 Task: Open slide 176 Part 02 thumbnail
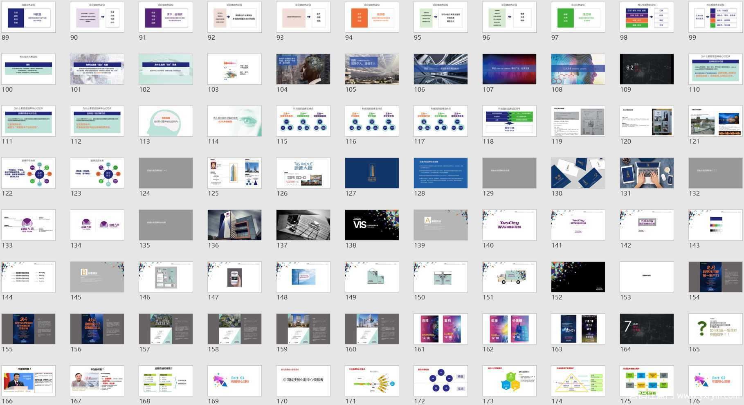pyautogui.click(x=715, y=381)
